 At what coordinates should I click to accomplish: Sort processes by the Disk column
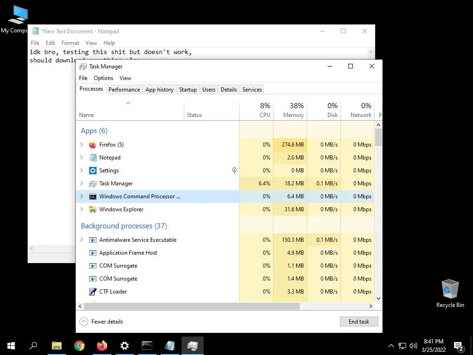(324, 110)
